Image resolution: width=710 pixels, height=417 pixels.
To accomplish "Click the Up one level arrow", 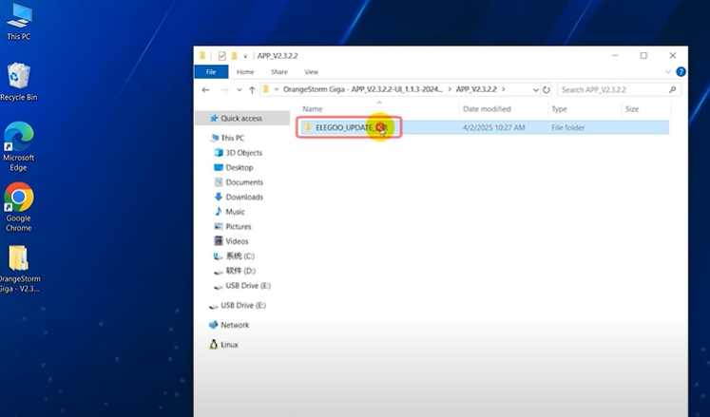I will (x=252, y=89).
